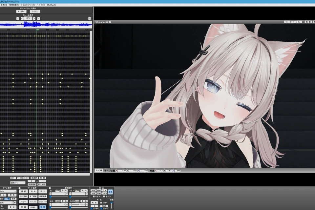Toggle the 物理 physics button

[43, 207]
